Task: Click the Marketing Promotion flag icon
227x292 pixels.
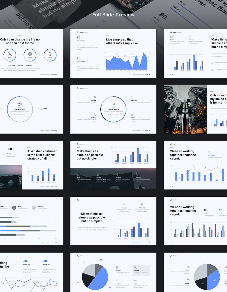Action: (x=113, y=104)
